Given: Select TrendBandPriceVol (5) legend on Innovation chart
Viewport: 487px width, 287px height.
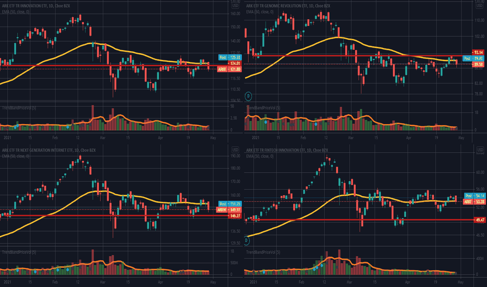Looking at the screenshot, I should pyautogui.click(x=19, y=108).
